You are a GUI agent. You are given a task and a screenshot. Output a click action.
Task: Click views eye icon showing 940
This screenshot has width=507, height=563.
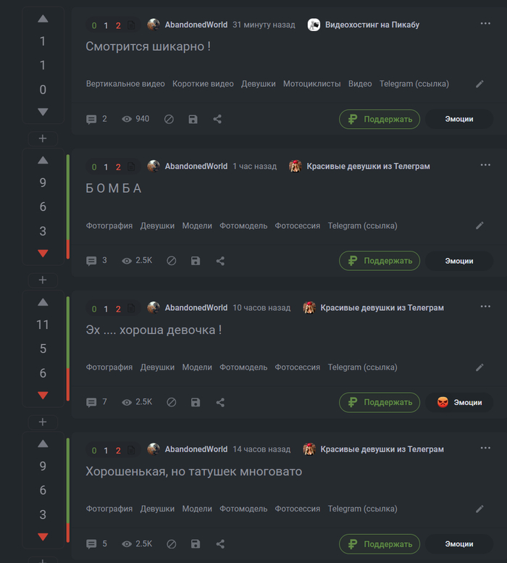(127, 120)
